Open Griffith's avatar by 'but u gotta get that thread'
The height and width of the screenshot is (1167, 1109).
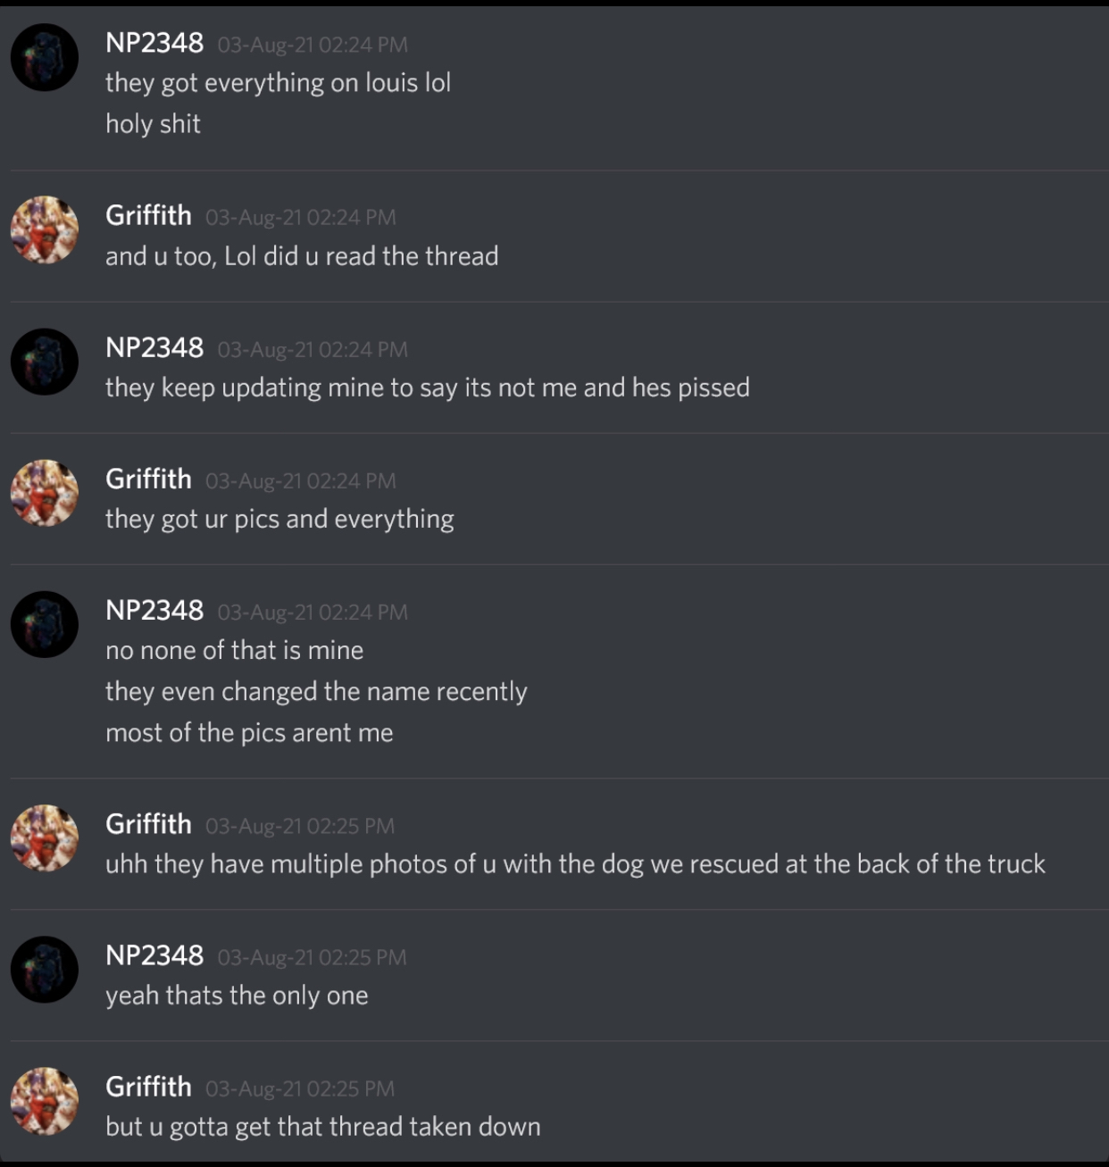click(x=45, y=1101)
